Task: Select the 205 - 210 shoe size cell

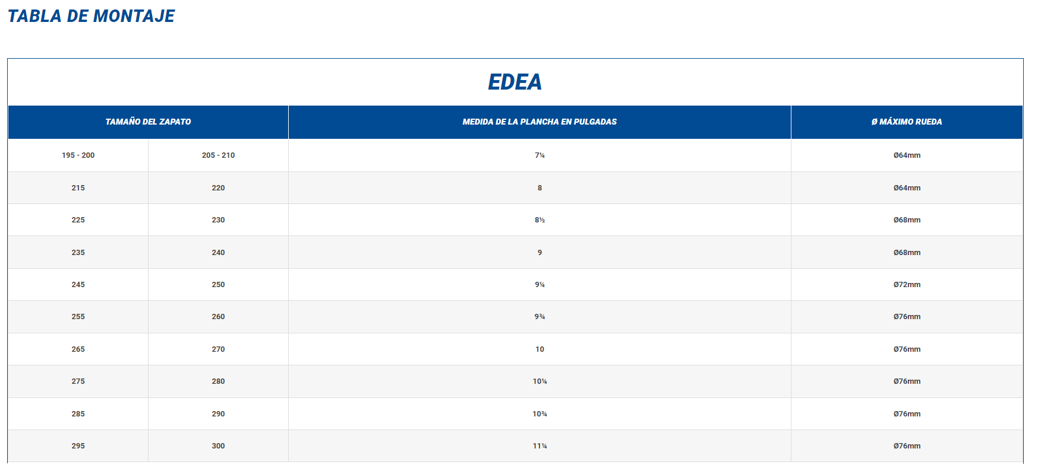Action: coord(218,155)
